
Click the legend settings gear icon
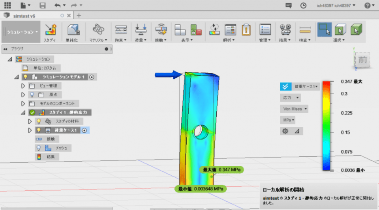click(x=285, y=131)
